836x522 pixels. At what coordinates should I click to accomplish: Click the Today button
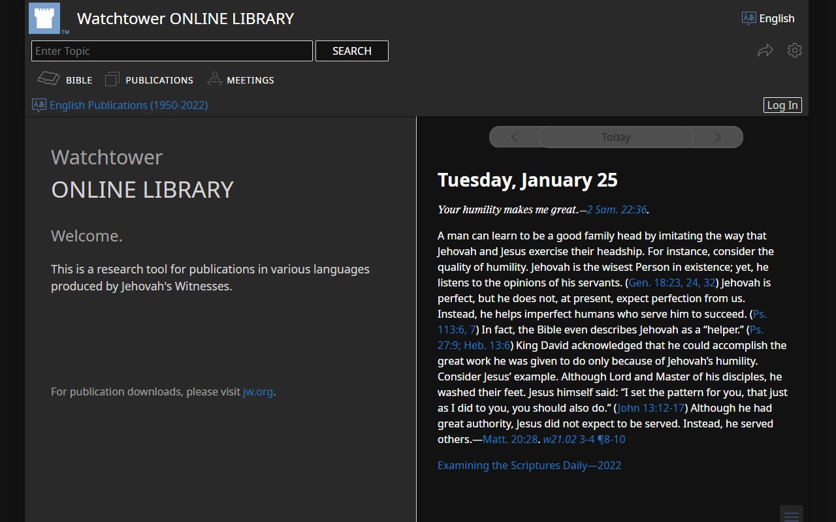(616, 137)
